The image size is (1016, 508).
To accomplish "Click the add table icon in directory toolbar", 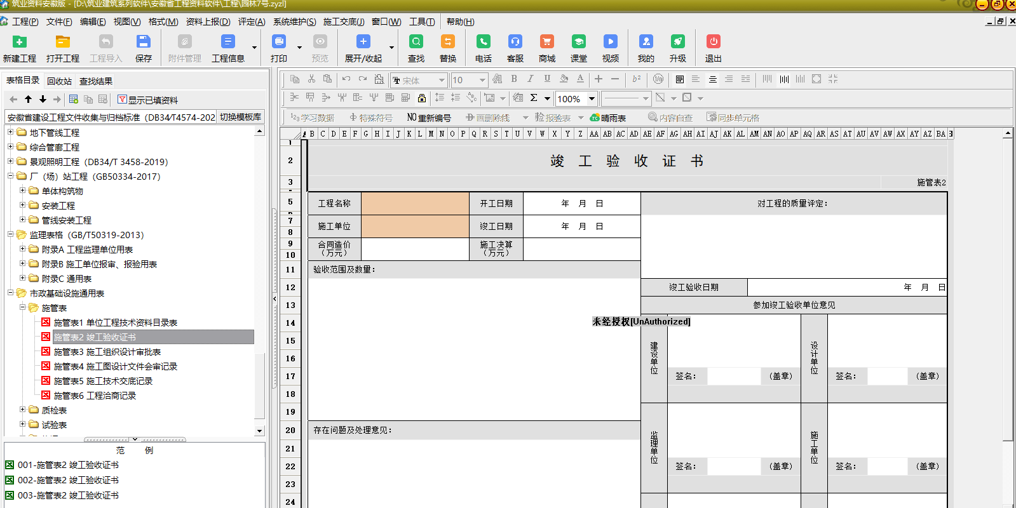I will [x=74, y=99].
